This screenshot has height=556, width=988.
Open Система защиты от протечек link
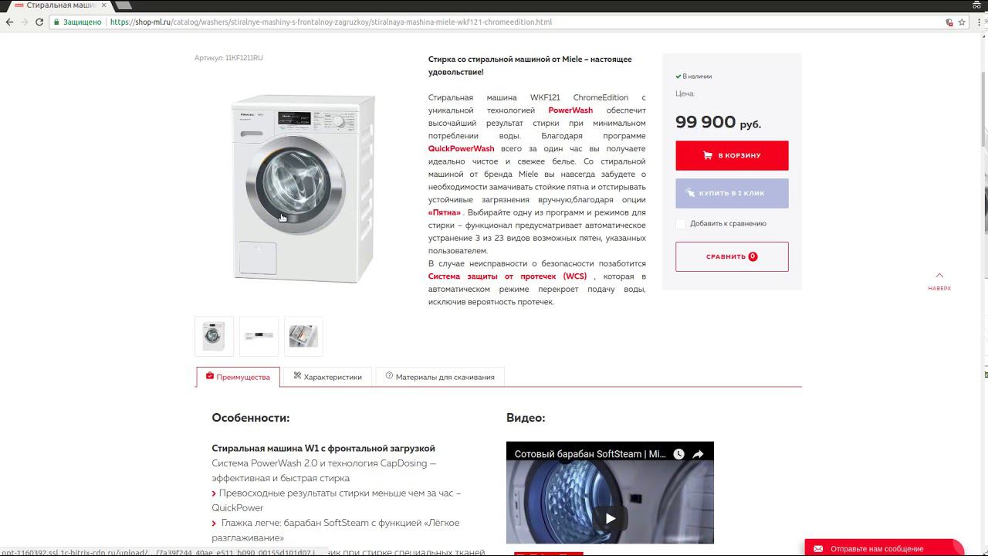coord(507,276)
